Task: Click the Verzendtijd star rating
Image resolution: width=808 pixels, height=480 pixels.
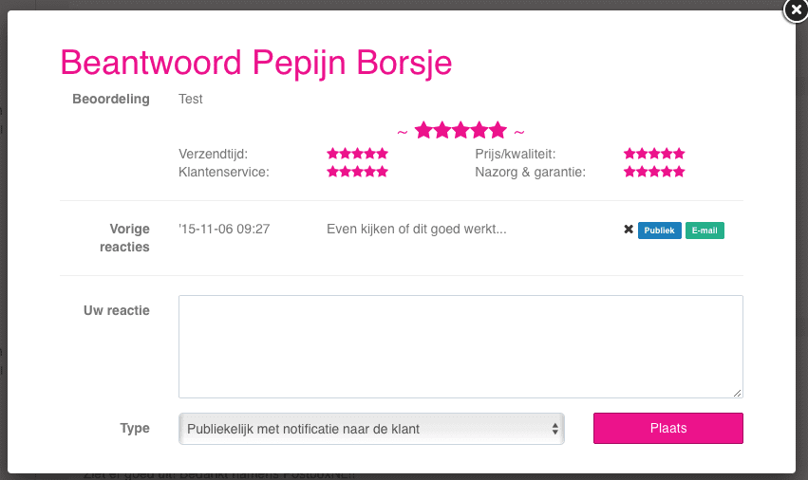Action: [x=358, y=154]
